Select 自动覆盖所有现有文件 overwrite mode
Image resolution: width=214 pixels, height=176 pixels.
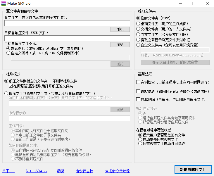[x=140, y=139]
